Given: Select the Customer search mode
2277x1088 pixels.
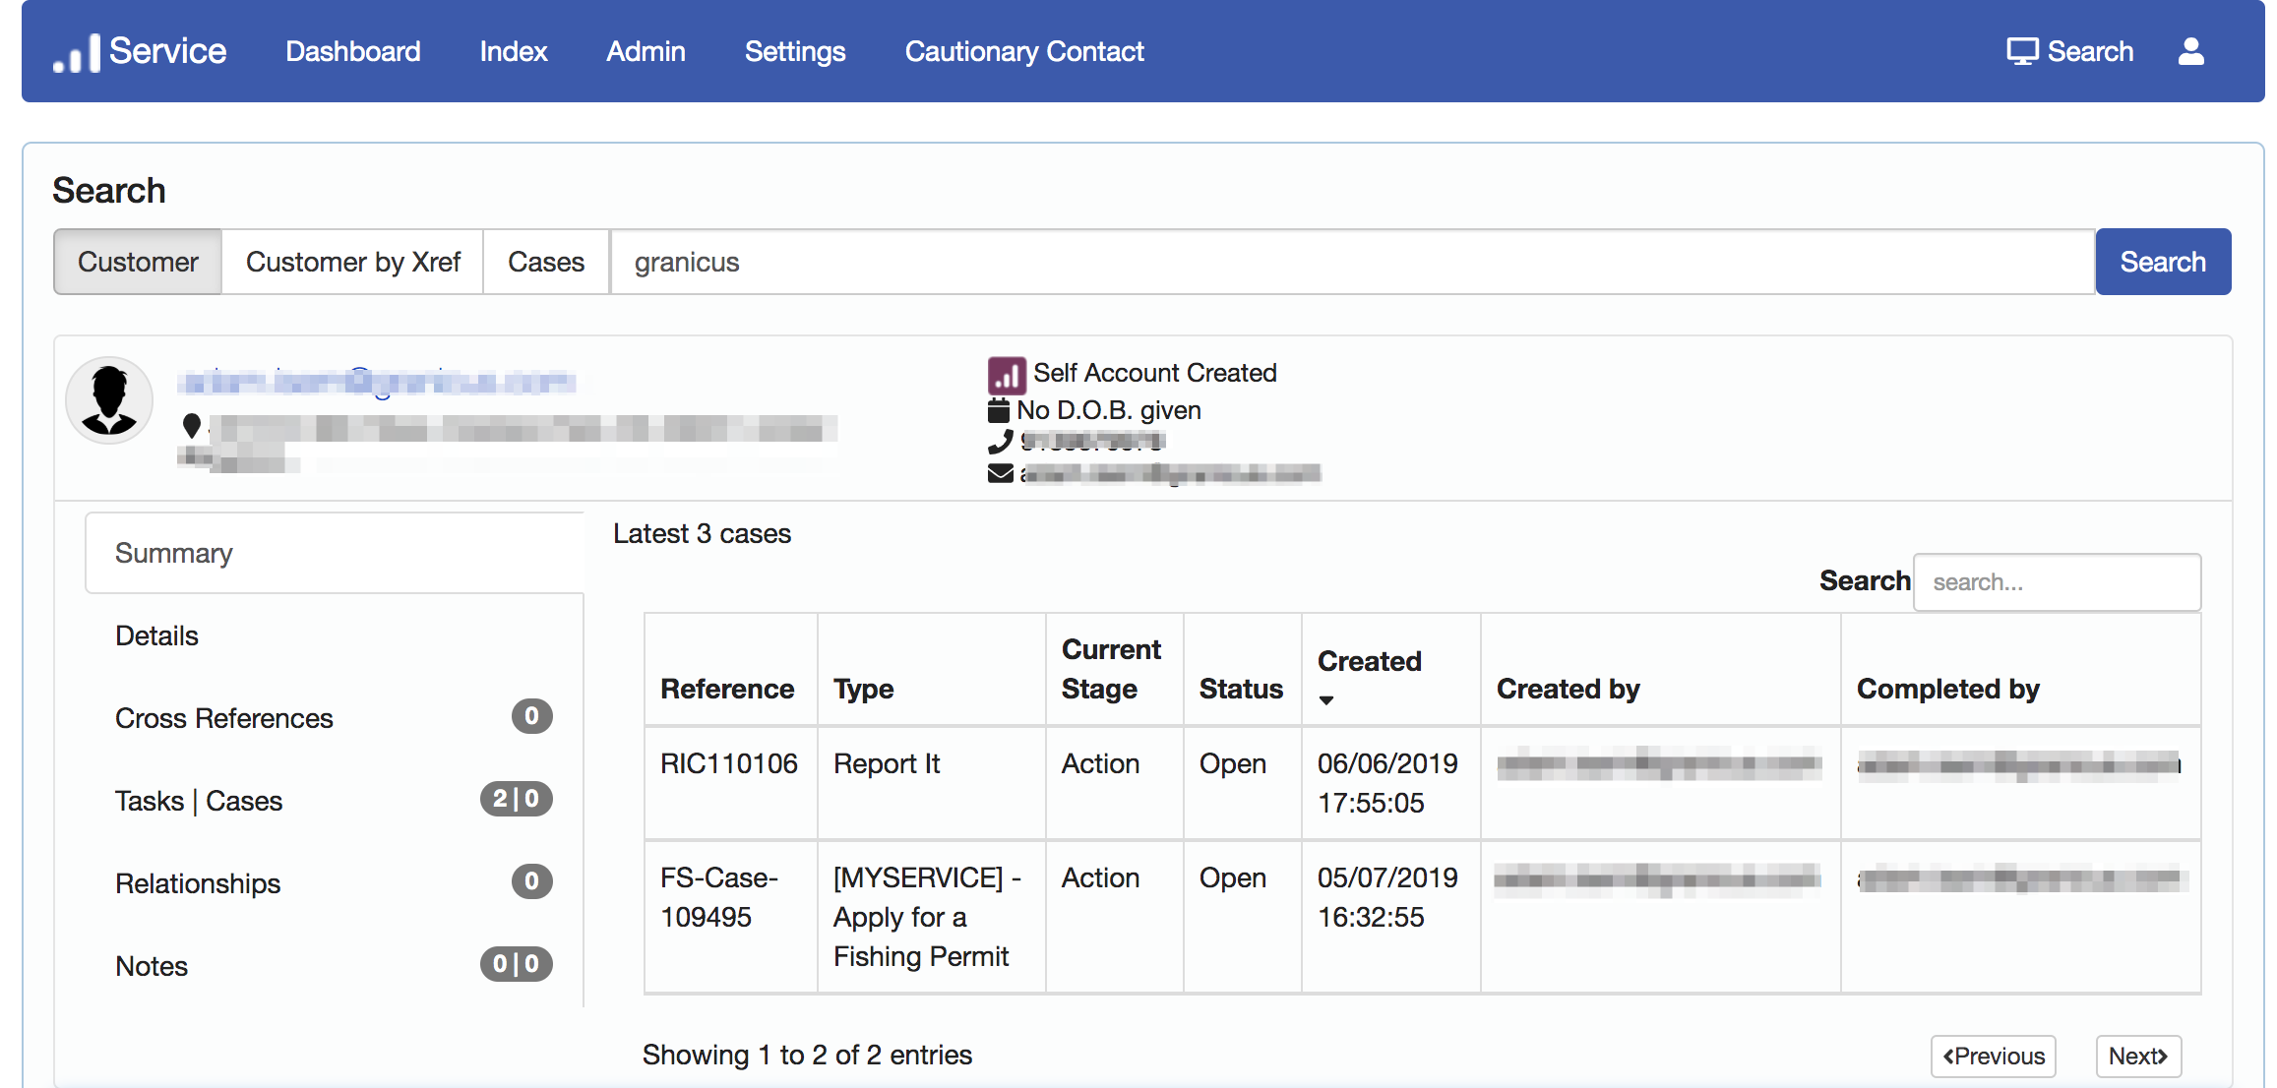Looking at the screenshot, I should pos(138,262).
